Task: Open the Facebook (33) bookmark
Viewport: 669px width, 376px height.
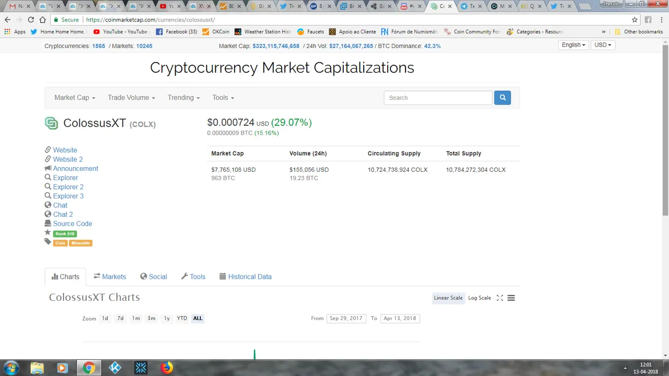Action: [x=177, y=31]
